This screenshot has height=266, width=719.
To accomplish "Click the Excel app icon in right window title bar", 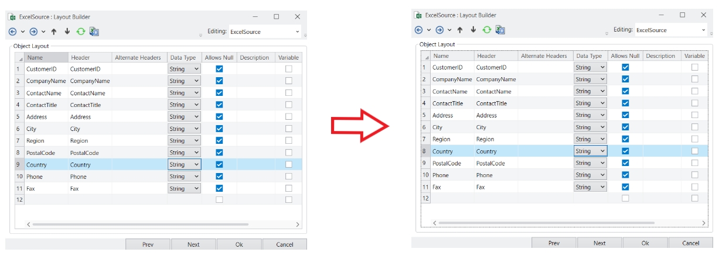I will click(x=417, y=15).
